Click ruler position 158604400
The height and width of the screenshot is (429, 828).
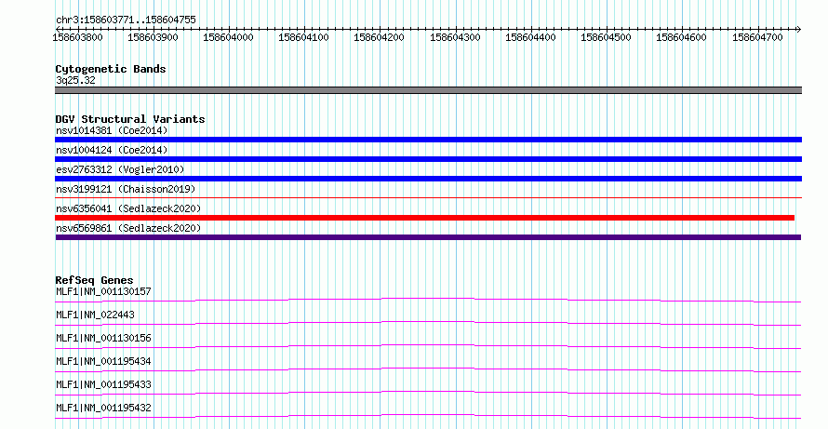[x=530, y=37]
